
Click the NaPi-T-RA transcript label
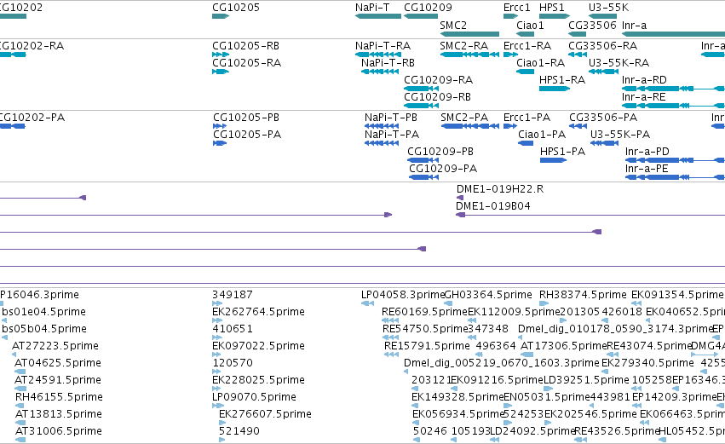tap(383, 46)
